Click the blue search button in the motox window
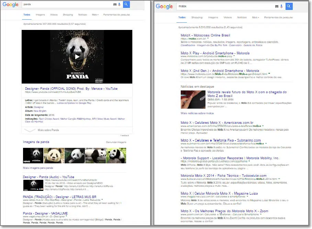This screenshot has width=312, height=229. pyautogui.click(x=289, y=6)
